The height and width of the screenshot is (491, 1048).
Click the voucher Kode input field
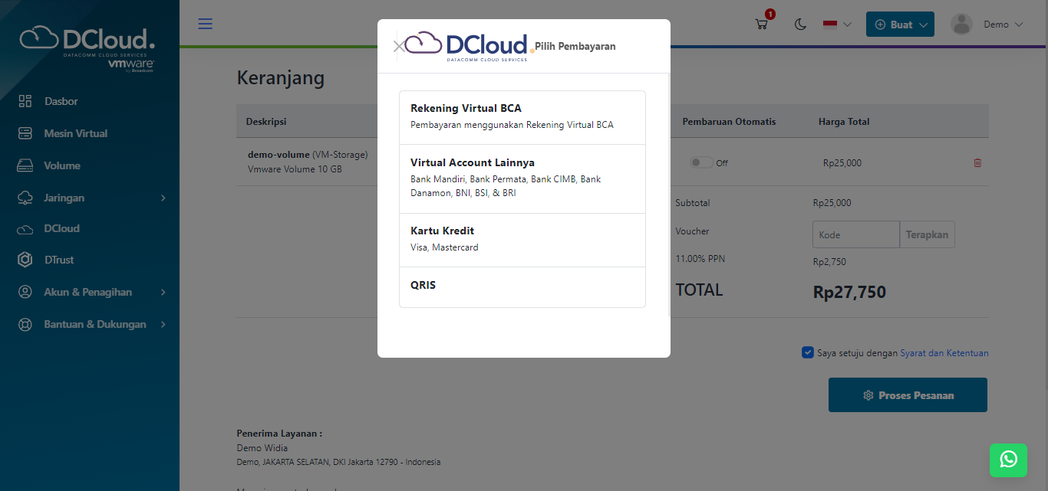(x=855, y=235)
